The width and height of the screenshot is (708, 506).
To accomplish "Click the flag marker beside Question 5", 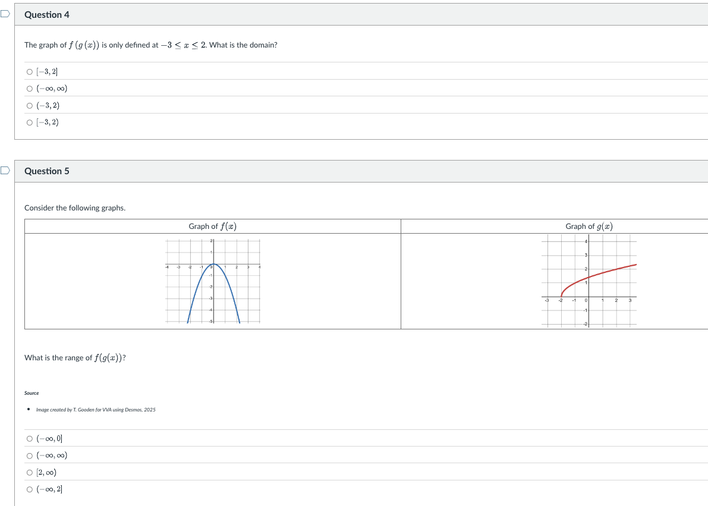I will pos(4,171).
